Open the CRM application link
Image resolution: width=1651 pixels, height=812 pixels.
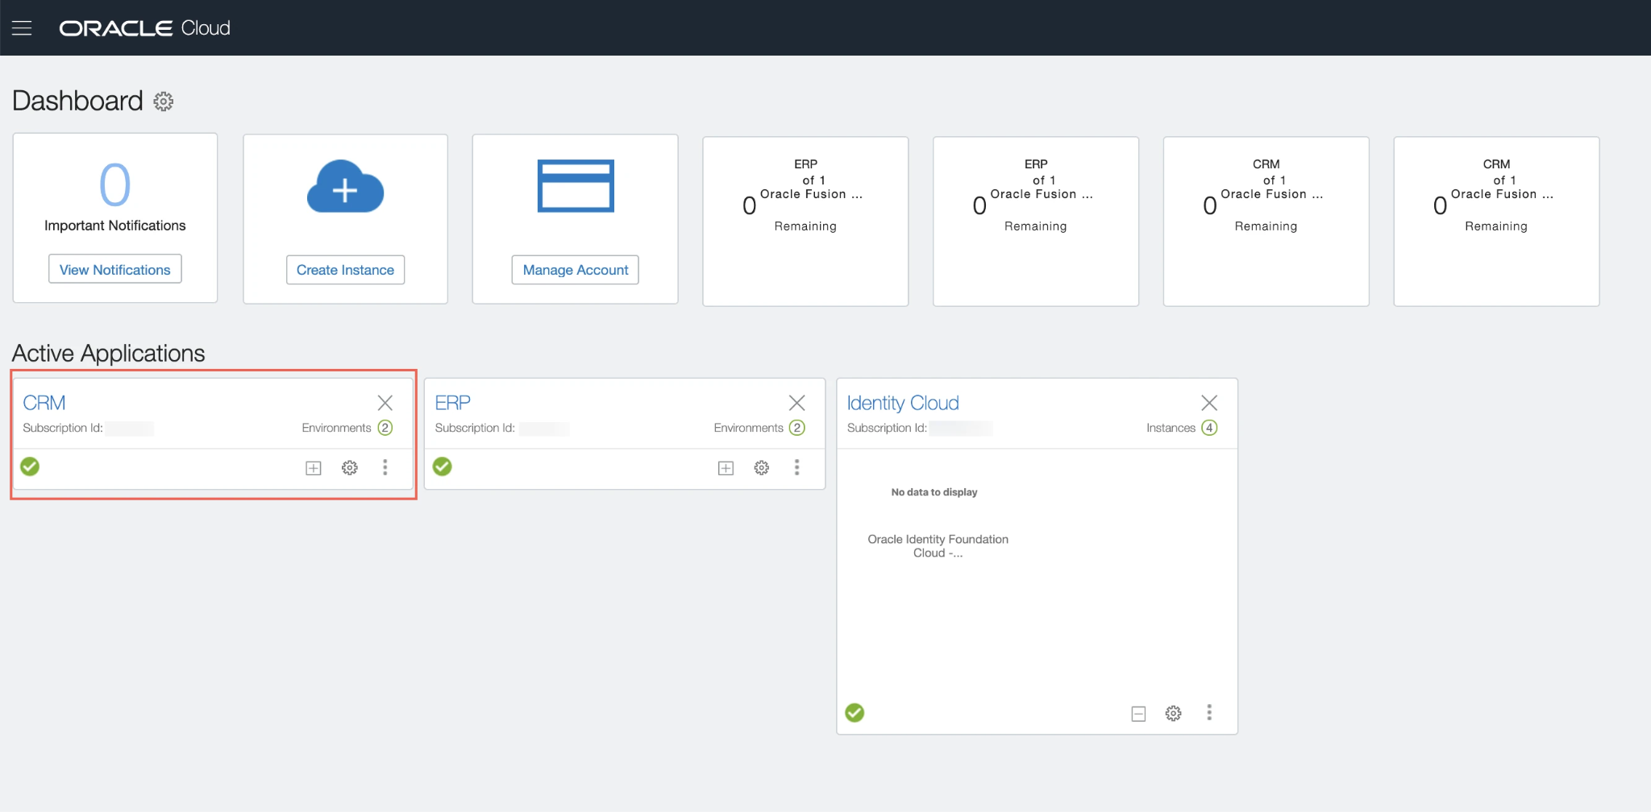coord(44,403)
